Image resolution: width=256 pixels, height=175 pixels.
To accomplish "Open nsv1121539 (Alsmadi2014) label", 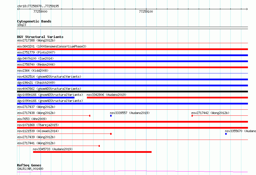I will pos(38,131).
